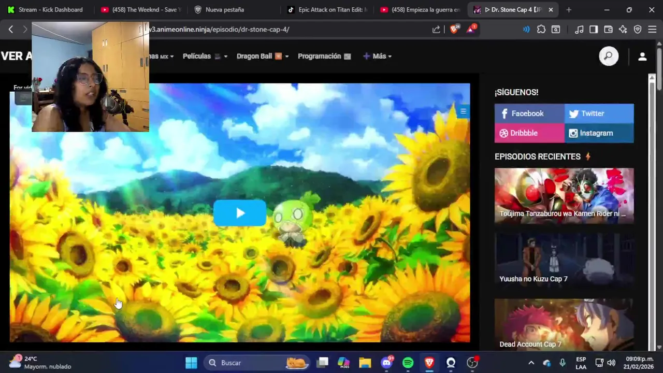
Task: Open Microsoft 365 taskbar app
Action: 344,363
